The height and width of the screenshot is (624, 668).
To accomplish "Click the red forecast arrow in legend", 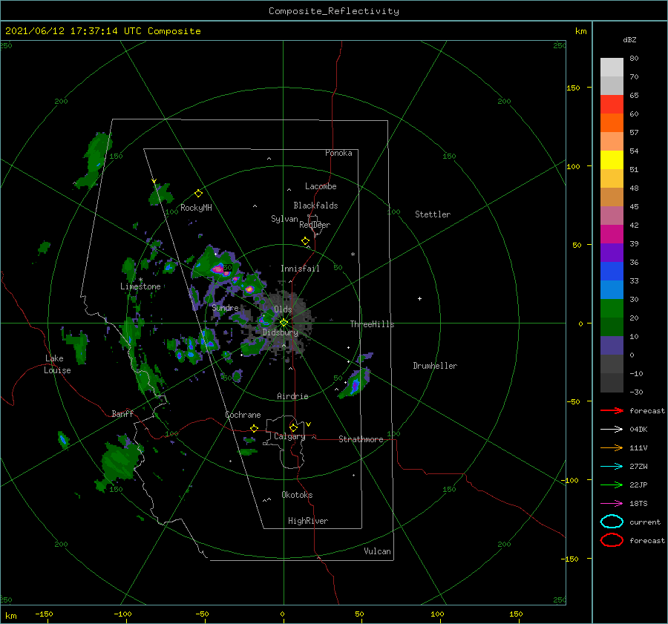I will coord(612,410).
